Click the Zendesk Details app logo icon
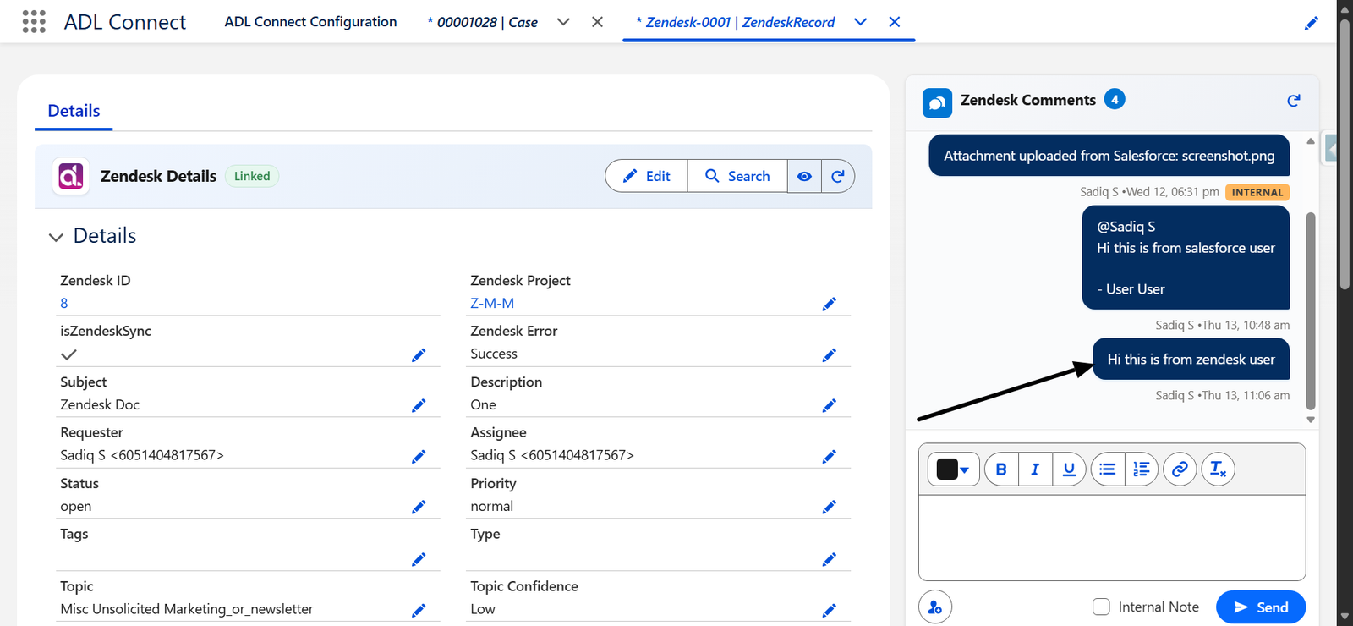Image resolution: width=1353 pixels, height=626 pixels. [x=71, y=176]
